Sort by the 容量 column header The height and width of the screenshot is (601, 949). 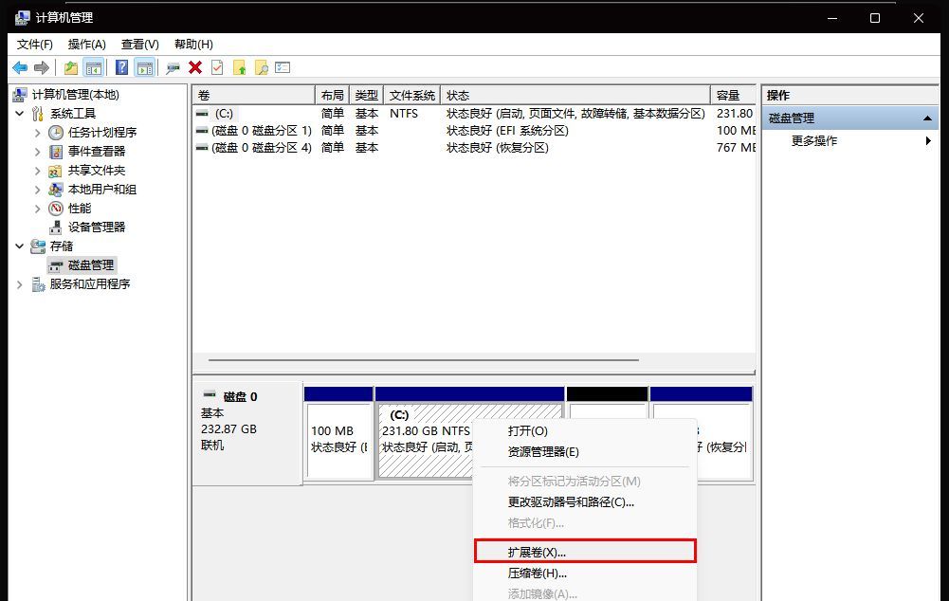tap(733, 95)
